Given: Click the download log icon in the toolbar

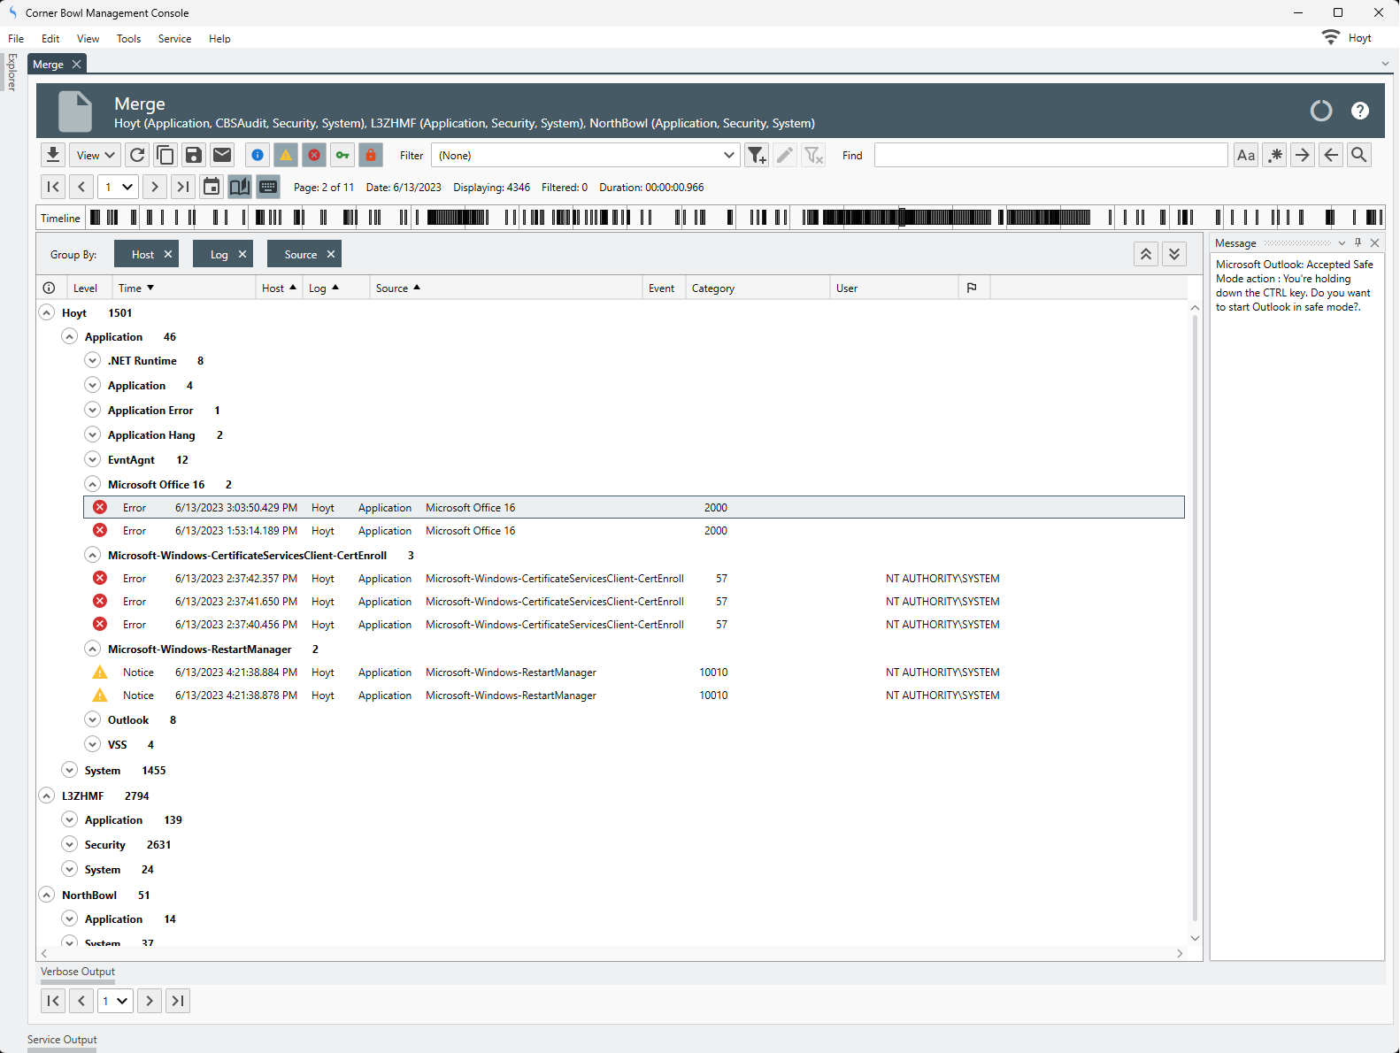Looking at the screenshot, I should click(x=53, y=155).
